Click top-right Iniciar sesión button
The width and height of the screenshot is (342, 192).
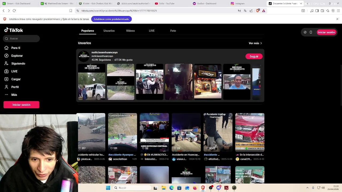pyautogui.click(x=326, y=32)
